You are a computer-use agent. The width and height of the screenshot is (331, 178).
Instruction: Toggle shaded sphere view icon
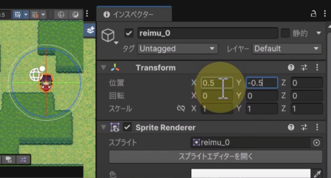click(75, 15)
